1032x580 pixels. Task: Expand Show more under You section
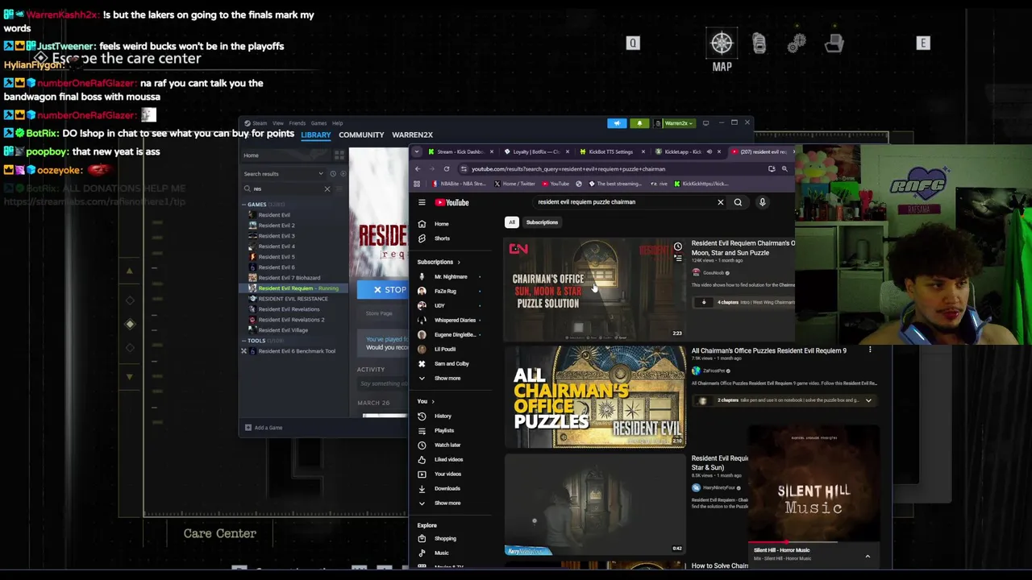[x=447, y=503]
